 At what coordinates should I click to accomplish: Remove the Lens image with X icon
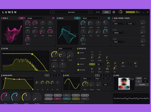coord(133,79)
